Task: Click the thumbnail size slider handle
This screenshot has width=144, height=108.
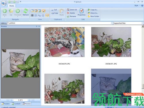Action: click(x=126, y=107)
